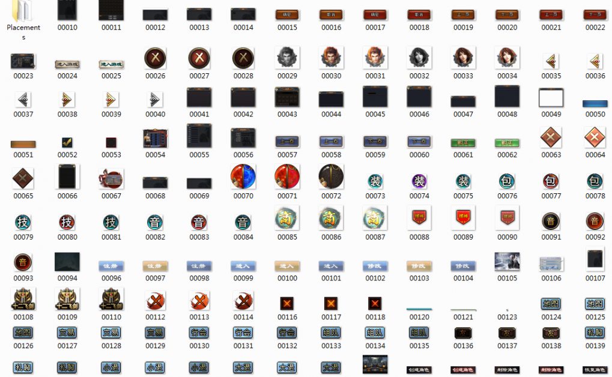Viewport: 612px width, 377px height.
Task: Select file 00026 with round X button
Action: pyautogui.click(x=155, y=58)
